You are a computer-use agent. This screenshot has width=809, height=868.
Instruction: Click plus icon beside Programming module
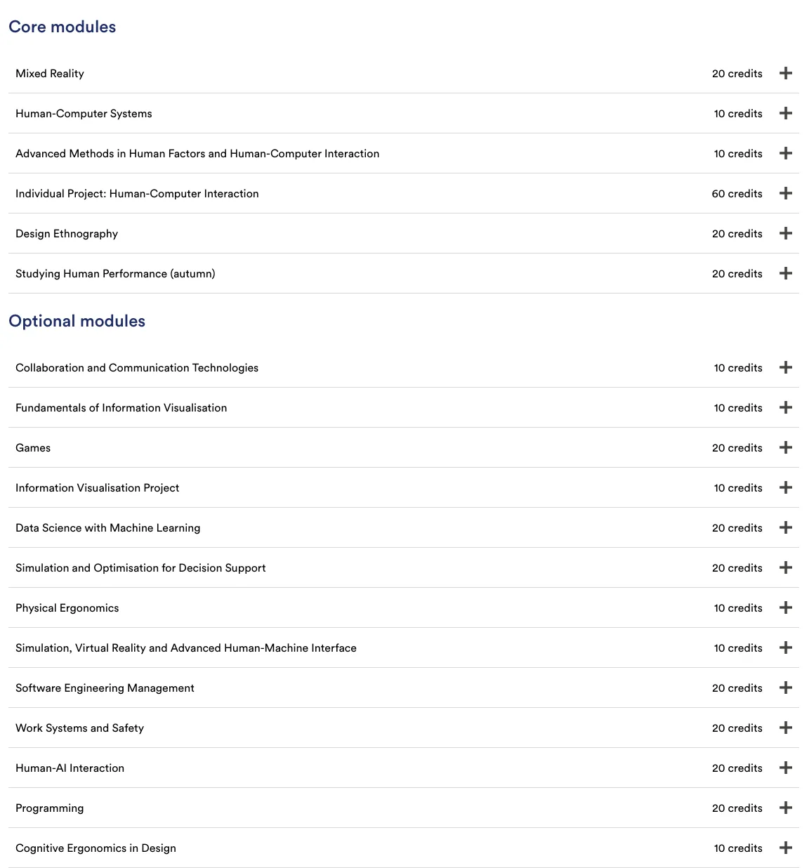[786, 808]
